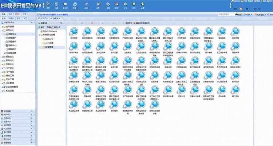273x146 pixels.
Task: Select the 合同变更申请 workflow icon
Action: click(x=87, y=46)
